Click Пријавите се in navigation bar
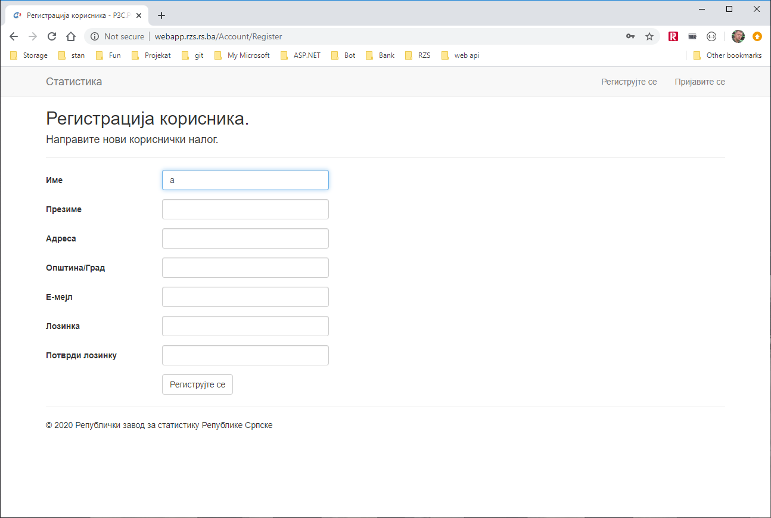The width and height of the screenshot is (771, 518). [700, 82]
